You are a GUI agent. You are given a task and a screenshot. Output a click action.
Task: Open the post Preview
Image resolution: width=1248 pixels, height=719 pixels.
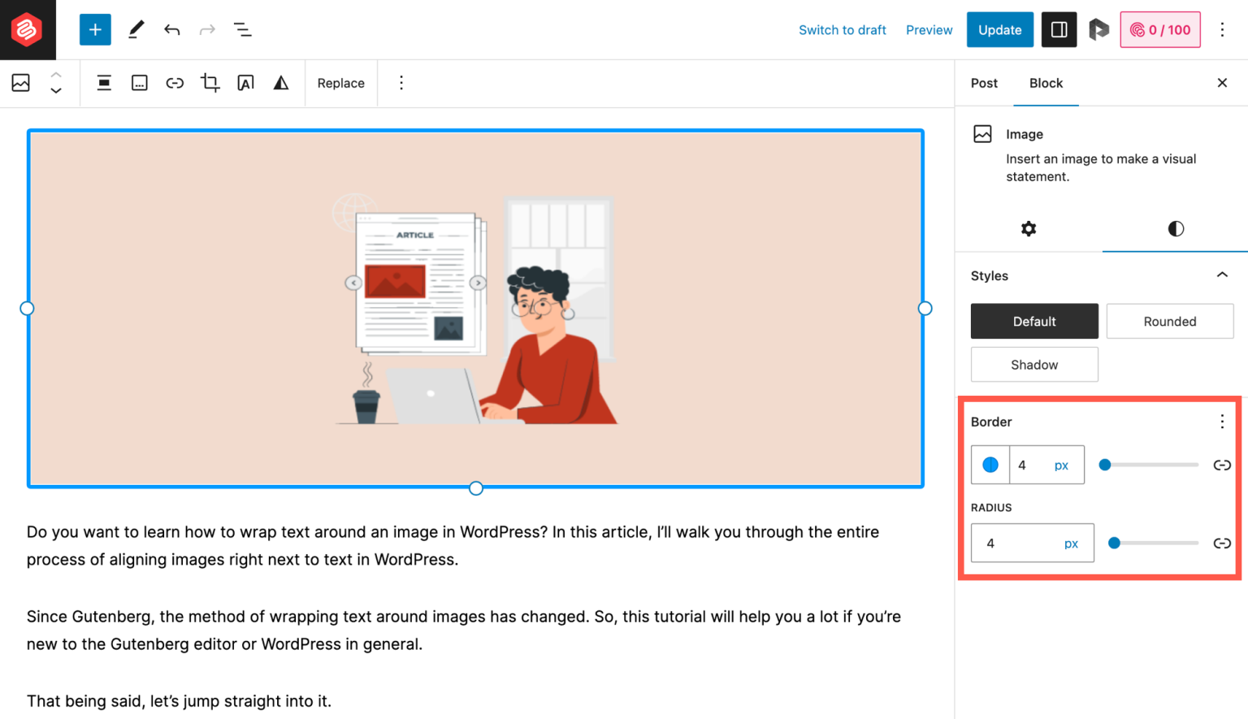click(929, 30)
